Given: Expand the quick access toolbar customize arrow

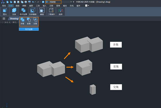Looking at the screenshot, I should pos(73,2).
